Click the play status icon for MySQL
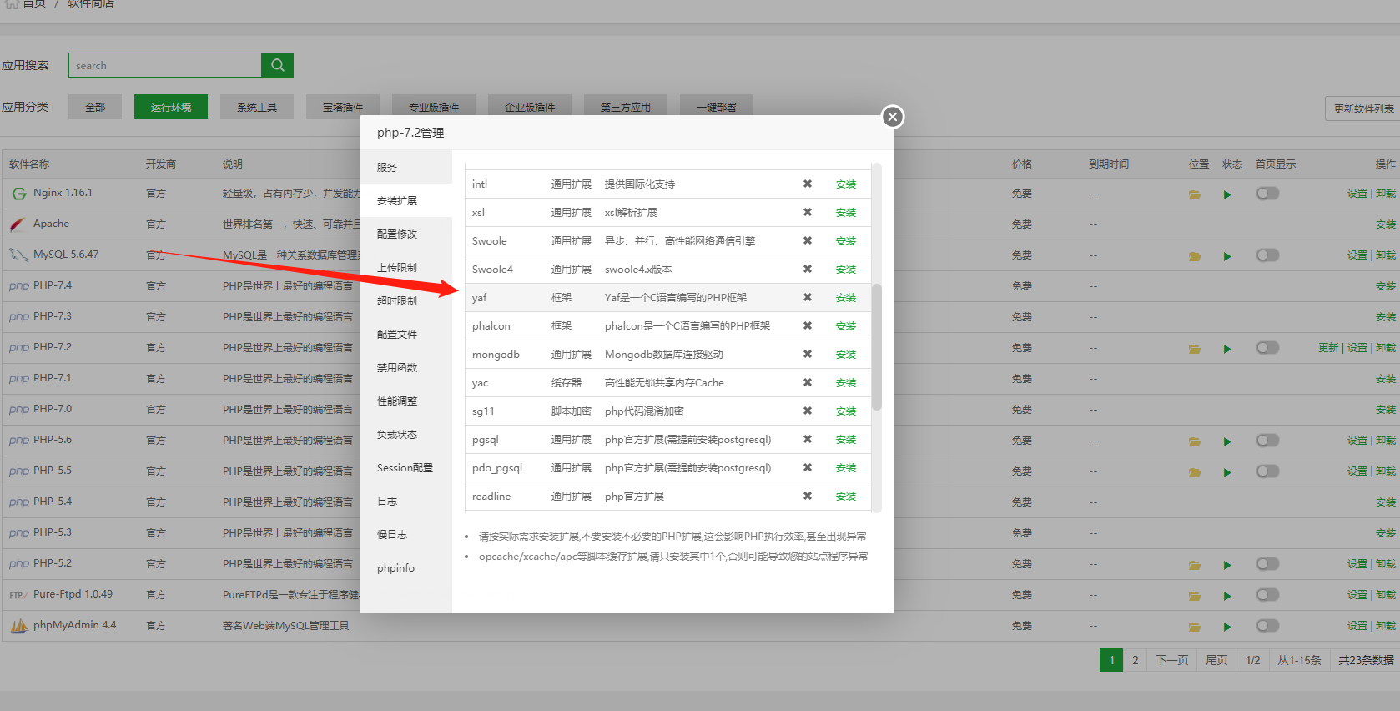Screen dimensions: 1400x711 (1227, 256)
